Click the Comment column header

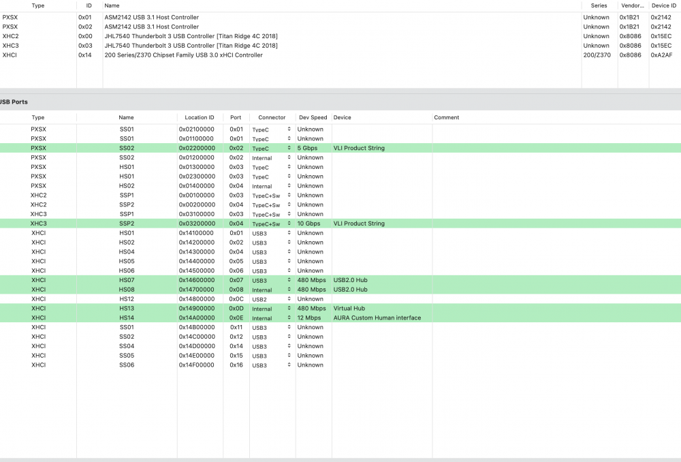point(447,117)
